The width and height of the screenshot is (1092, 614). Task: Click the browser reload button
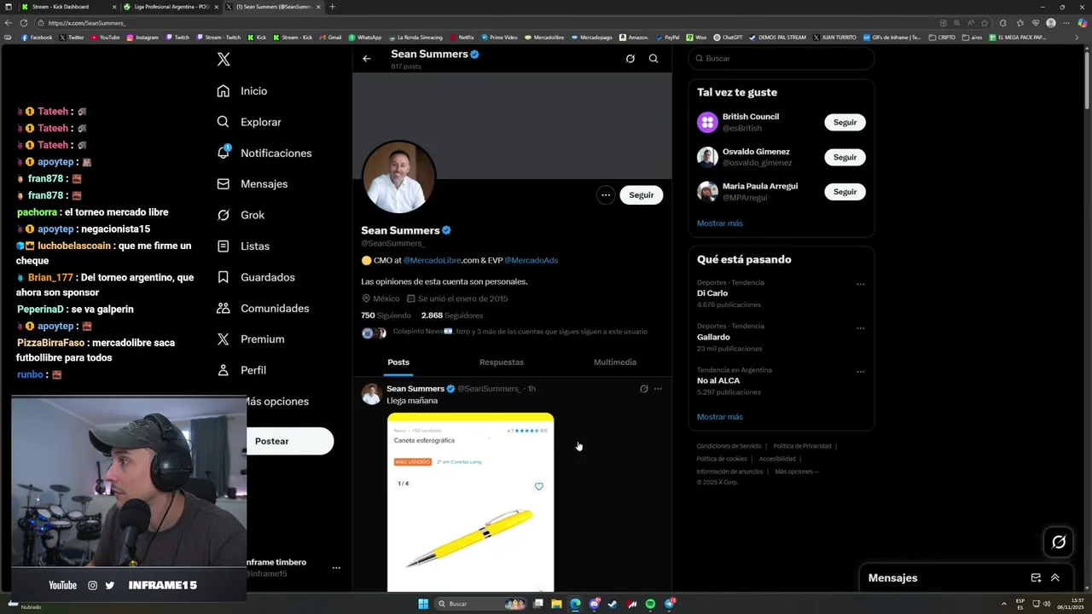tap(23, 23)
